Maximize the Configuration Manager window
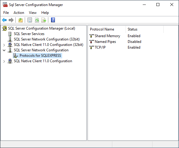This screenshot has width=179, height=148. 158,5
